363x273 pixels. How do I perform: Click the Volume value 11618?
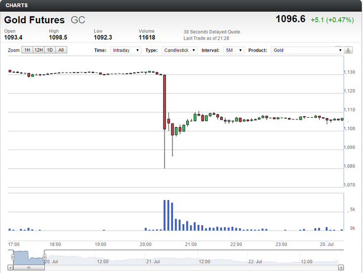[147, 37]
